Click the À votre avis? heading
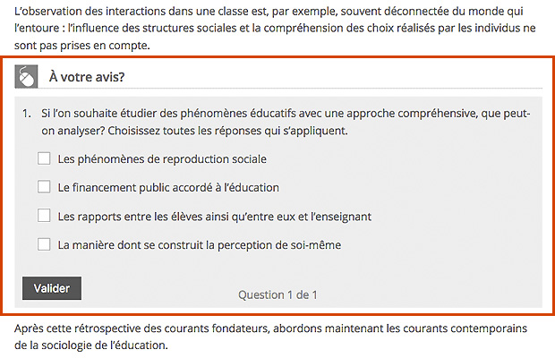 point(86,77)
